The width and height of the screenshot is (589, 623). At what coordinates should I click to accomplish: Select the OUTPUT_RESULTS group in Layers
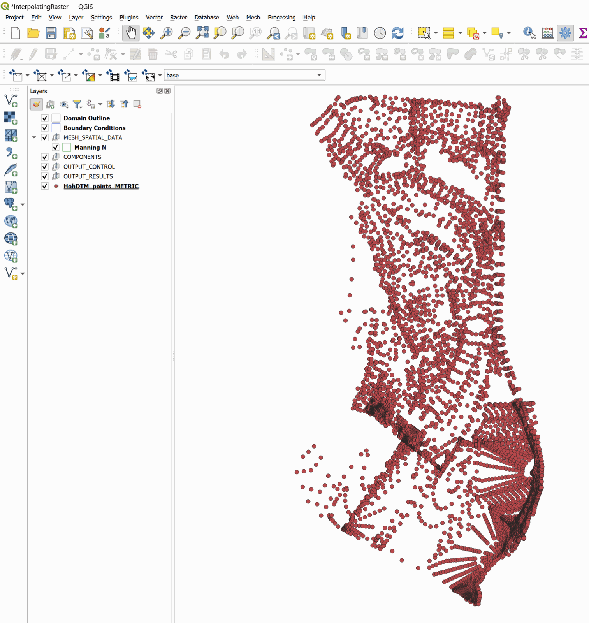coord(88,176)
